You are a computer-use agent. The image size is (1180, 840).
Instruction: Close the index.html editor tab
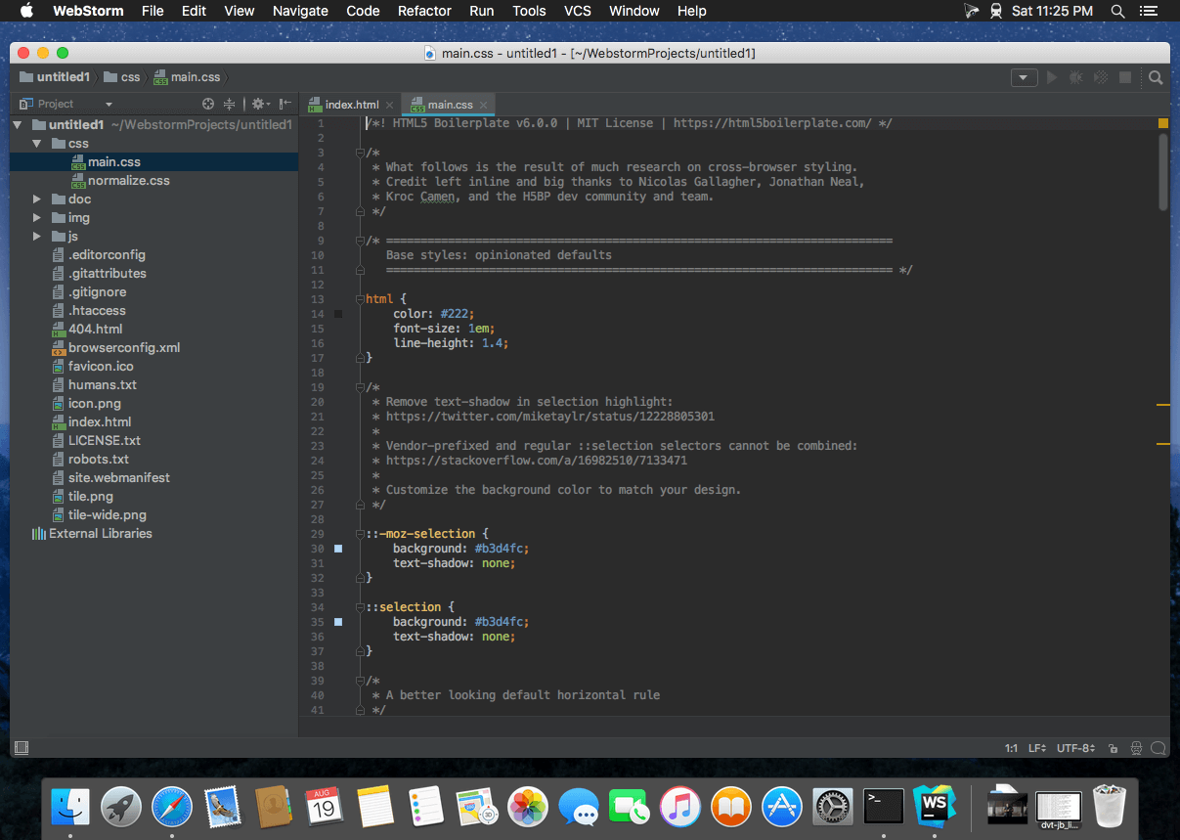tap(389, 105)
